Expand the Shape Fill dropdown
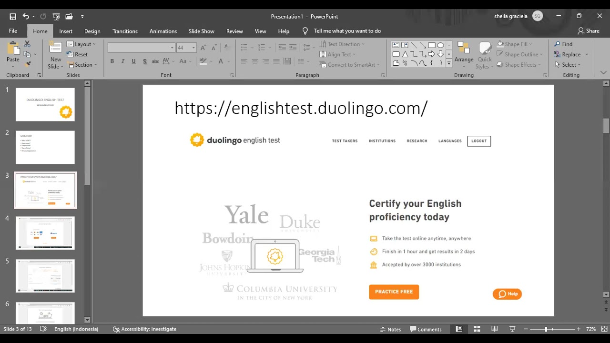The height and width of the screenshot is (343, 610). pyautogui.click(x=515, y=44)
